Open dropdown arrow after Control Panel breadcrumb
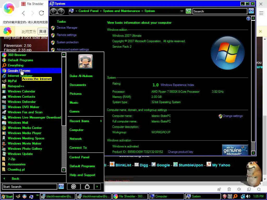The width and height of the screenshot is (267, 200). click(101, 11)
